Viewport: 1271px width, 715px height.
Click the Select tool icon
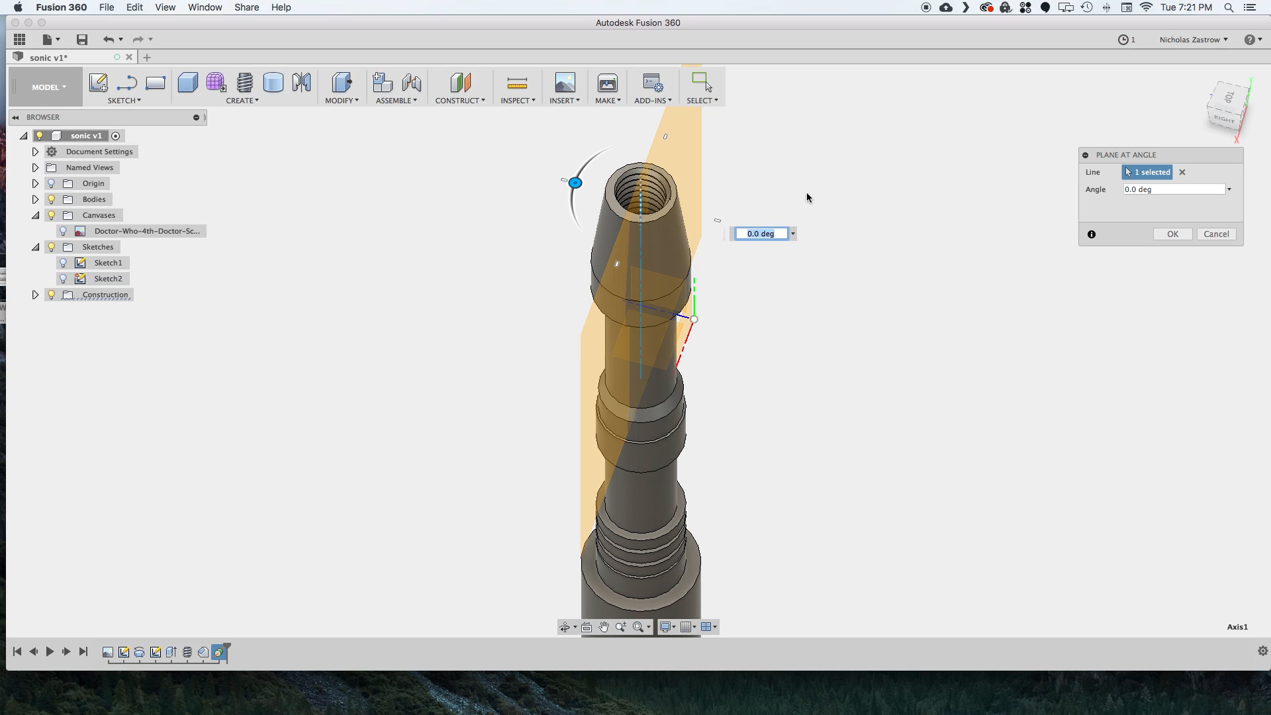tap(702, 83)
